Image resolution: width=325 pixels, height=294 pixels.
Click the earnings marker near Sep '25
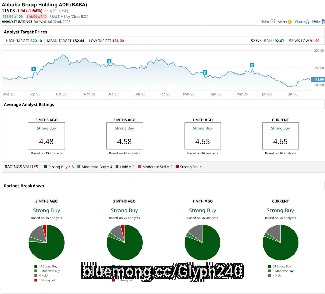(x=34, y=69)
